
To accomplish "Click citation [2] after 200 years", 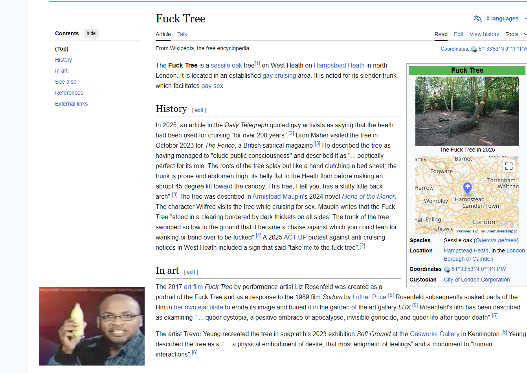I will pyautogui.click(x=291, y=133).
